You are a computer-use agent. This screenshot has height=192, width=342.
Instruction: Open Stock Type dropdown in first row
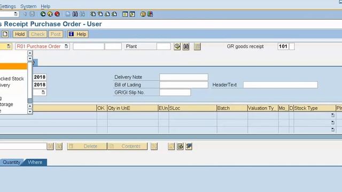[x=332, y=115]
